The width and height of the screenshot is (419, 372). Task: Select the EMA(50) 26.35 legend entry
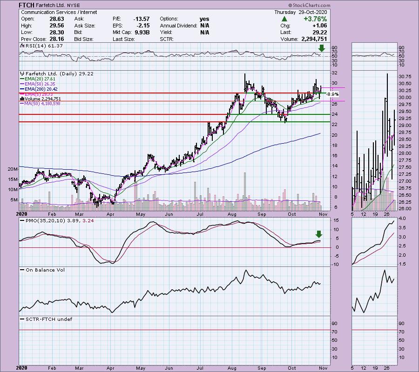tap(40, 84)
